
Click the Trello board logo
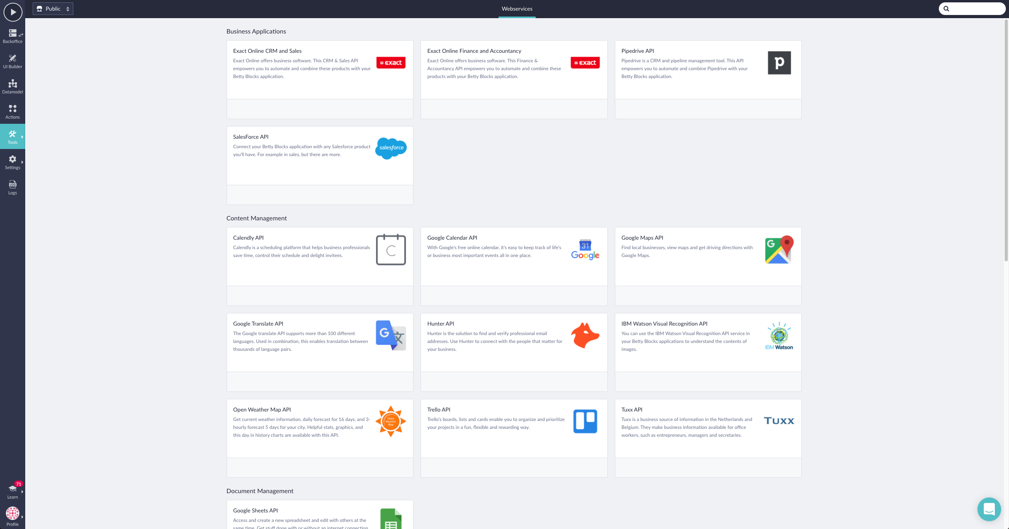(585, 421)
